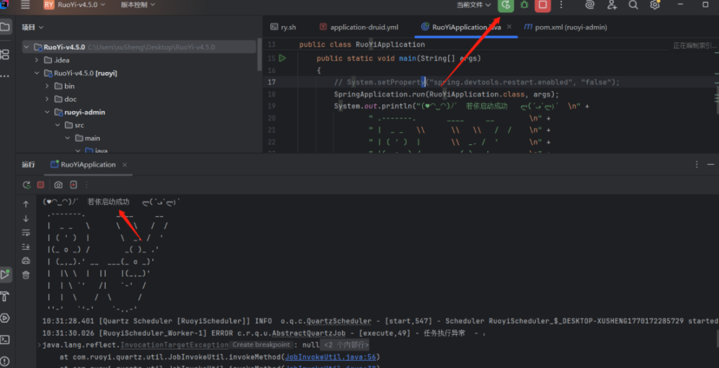Stop process in Run panel toolbar
Screen dimensions: 719x368
coord(41,185)
